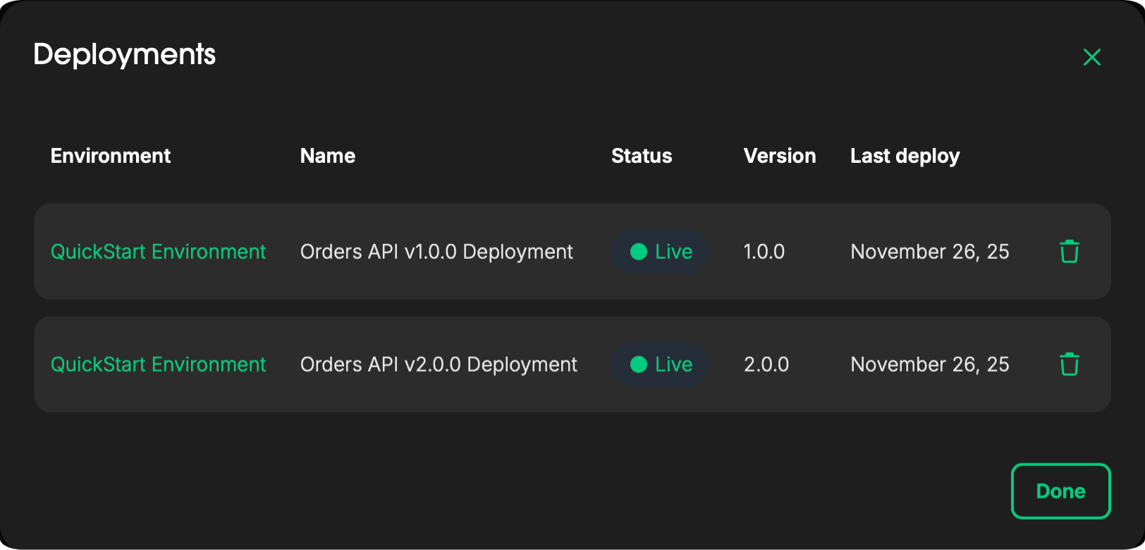Screen dimensions: 1145x550
Task: Click the first row's November 26, 25 date
Action: pyautogui.click(x=930, y=252)
